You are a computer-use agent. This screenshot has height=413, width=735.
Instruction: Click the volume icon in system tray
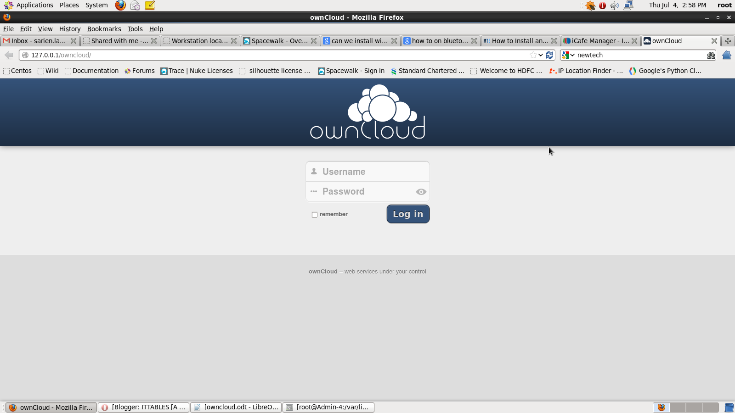tap(615, 5)
